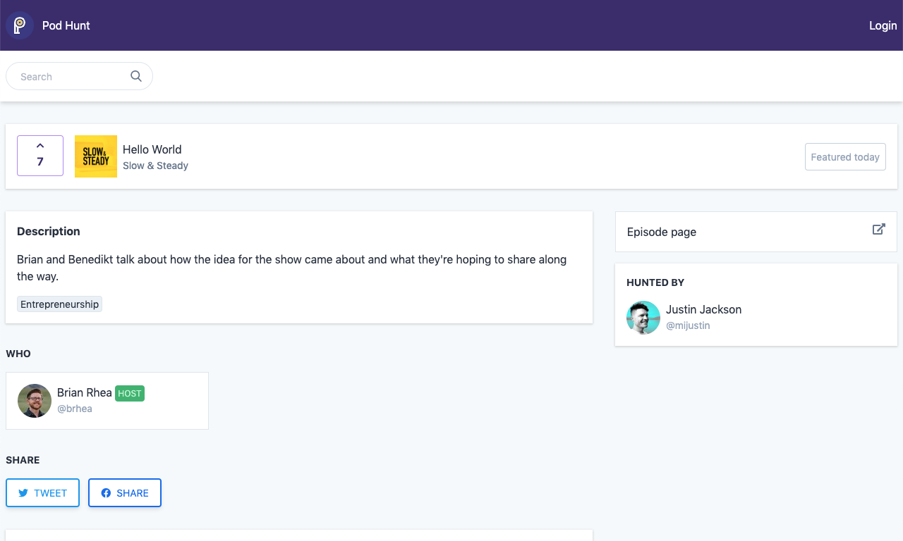The image size is (903, 541).
Task: Open the Slow & Steady podcast link
Action: [155, 166]
